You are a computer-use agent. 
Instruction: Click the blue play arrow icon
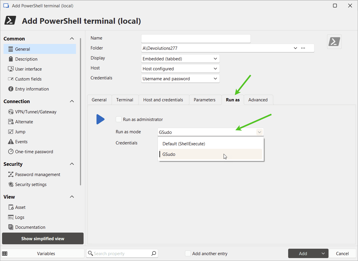coord(100,119)
